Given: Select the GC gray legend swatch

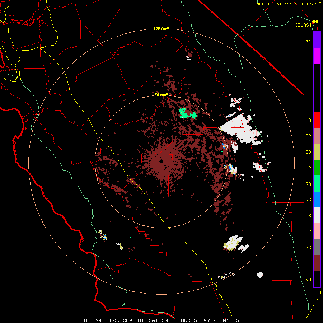Looking at the screenshot, I should (317, 247).
